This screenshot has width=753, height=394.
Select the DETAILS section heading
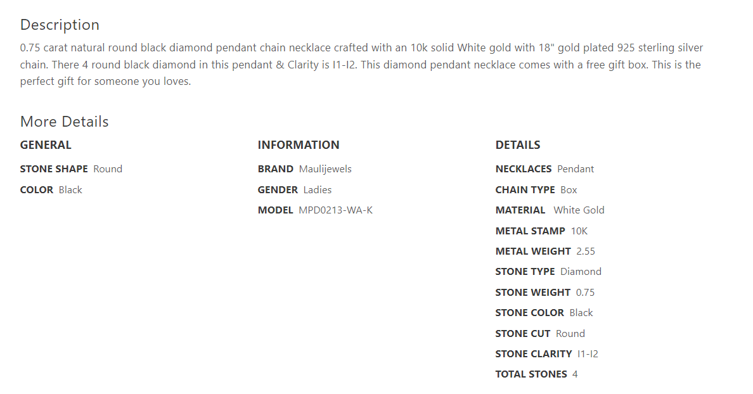(518, 145)
